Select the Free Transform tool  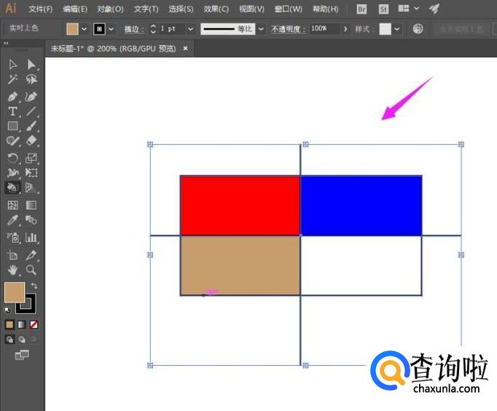point(31,173)
